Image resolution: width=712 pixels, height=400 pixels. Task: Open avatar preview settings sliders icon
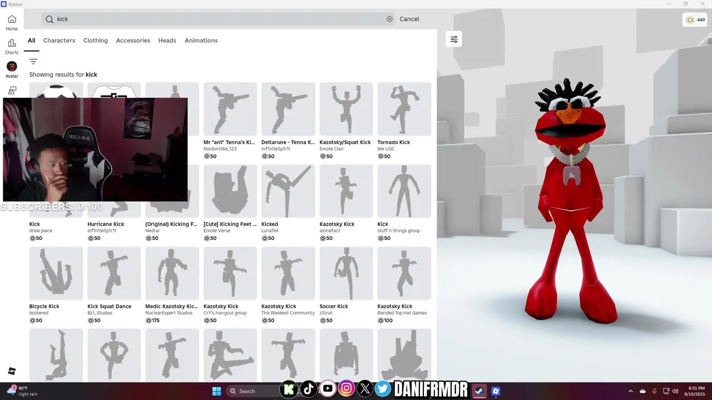(x=454, y=39)
